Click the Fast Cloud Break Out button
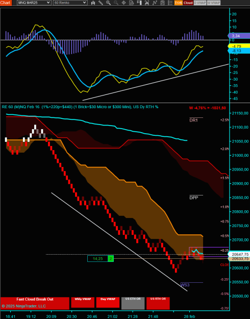The image size is (250, 319). (x=35, y=303)
